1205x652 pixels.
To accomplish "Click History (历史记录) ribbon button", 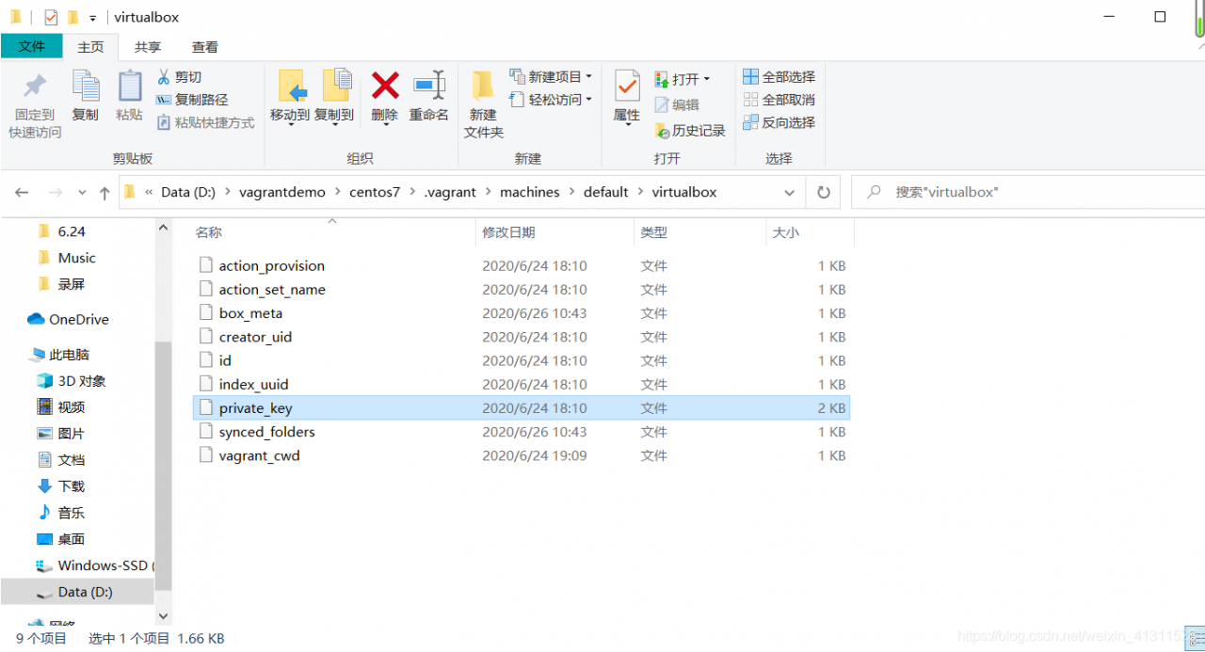I will (690, 131).
